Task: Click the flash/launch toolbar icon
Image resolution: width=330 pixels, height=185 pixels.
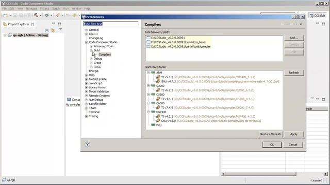Action: (x=58, y=15)
